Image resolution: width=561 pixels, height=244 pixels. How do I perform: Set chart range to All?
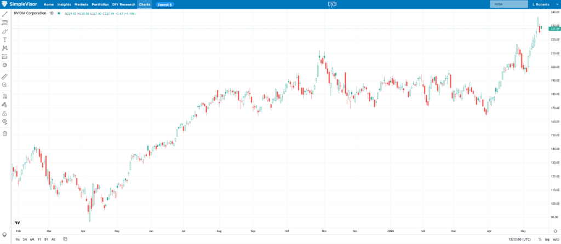(53, 239)
